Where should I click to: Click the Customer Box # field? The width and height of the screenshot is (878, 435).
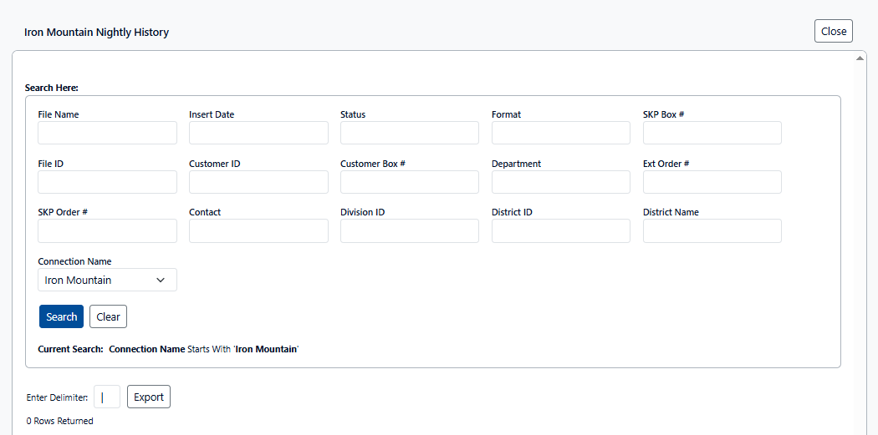click(409, 182)
